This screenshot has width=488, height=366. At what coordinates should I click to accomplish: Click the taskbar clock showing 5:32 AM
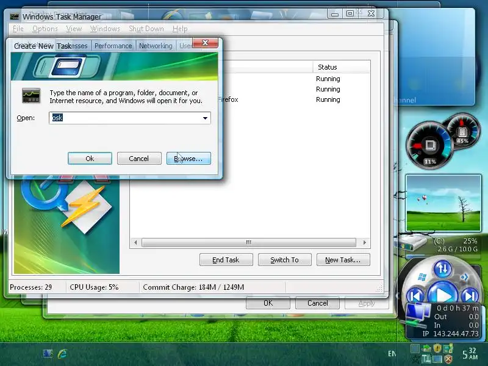tap(470, 354)
